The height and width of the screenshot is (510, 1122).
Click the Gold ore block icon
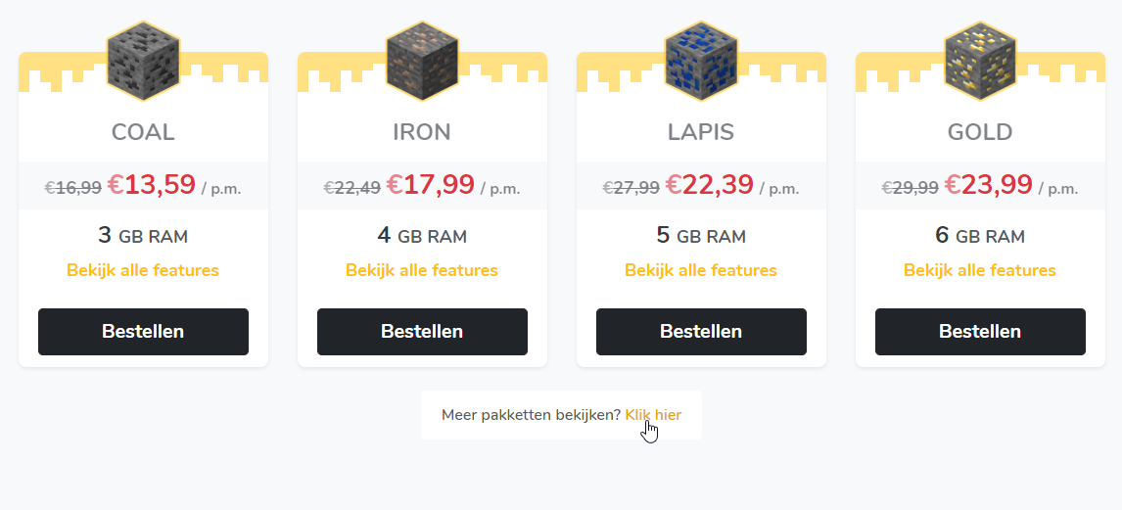980,61
